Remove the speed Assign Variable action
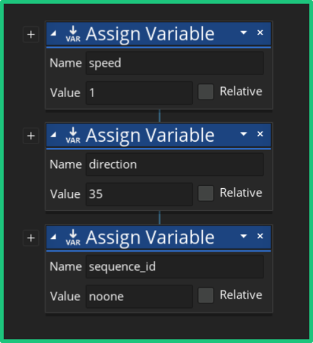Image resolution: width=313 pixels, height=343 pixels. 260,33
